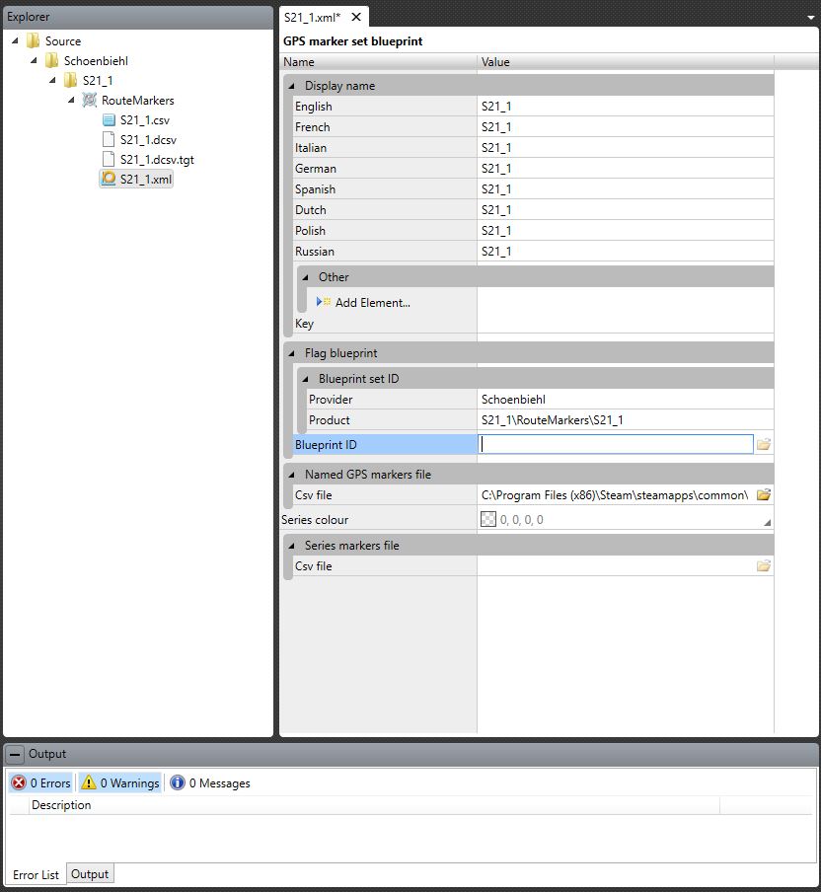Click the Named GPS markers Csv file path
The width and height of the screenshot is (821, 892).
click(x=616, y=495)
